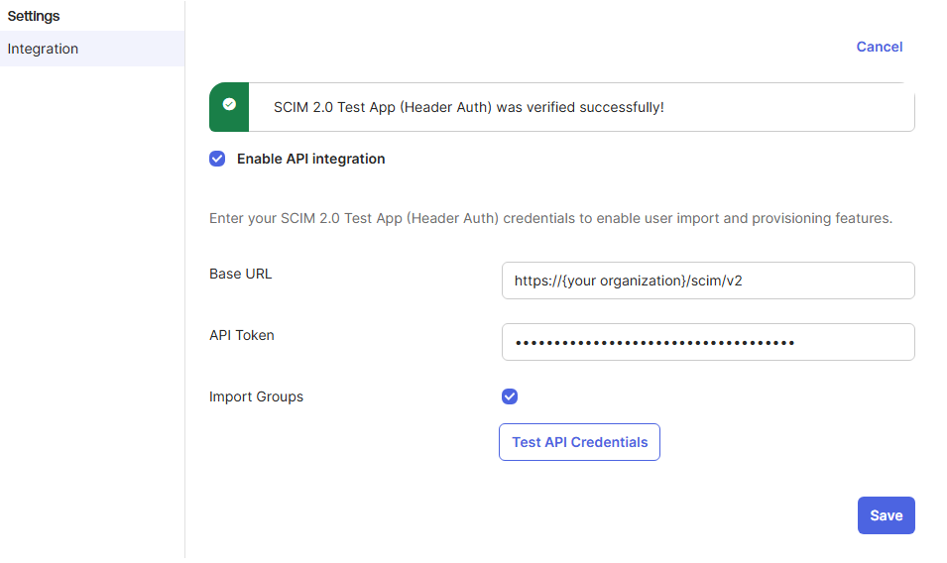The height and width of the screenshot is (563, 947).
Task: Click the green success checkmark icon
Action: click(x=229, y=104)
